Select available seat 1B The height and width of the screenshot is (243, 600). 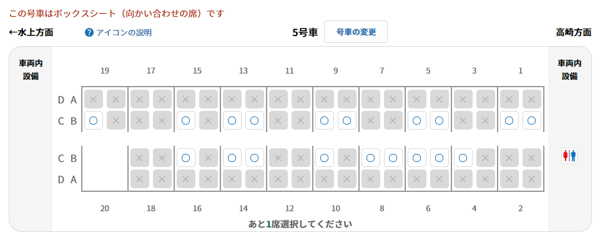pyautogui.click(x=532, y=121)
